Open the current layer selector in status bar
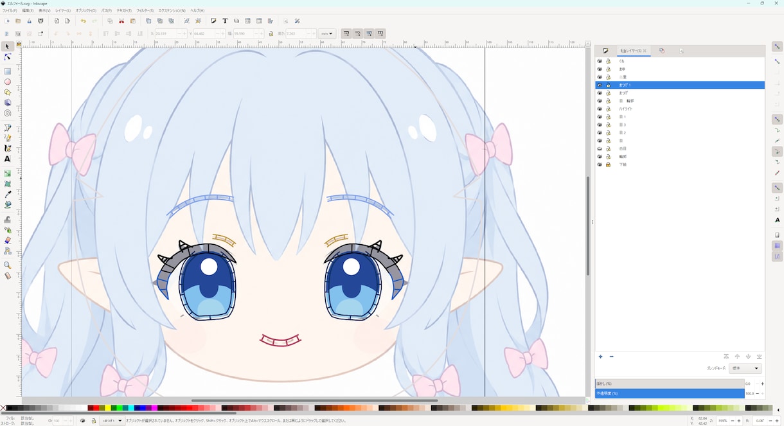The height and width of the screenshot is (426, 784). [x=112, y=421]
